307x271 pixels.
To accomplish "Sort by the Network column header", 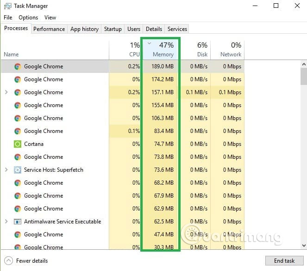I will [x=227, y=50].
